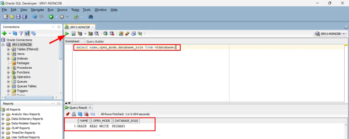The width and height of the screenshot is (349, 139).
Task: Open the SRV1-NONCDB connection dropdown on the right
Action: [330, 34]
